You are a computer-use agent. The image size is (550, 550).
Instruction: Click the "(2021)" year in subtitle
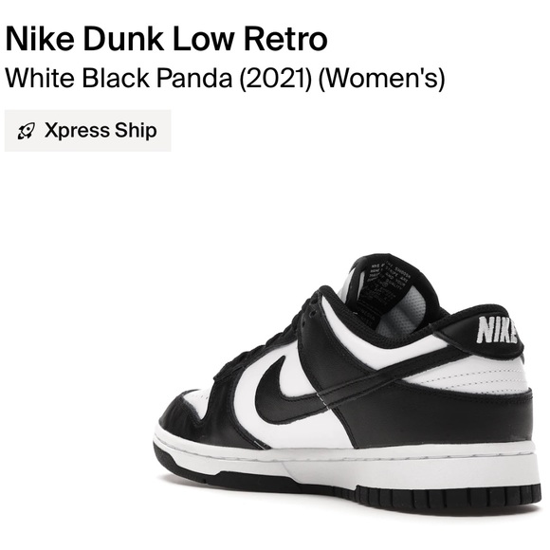click(x=276, y=78)
